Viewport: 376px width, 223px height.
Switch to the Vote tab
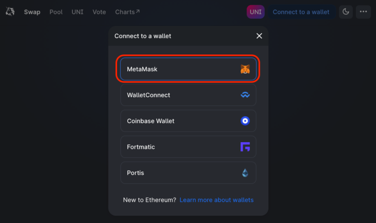coord(99,12)
